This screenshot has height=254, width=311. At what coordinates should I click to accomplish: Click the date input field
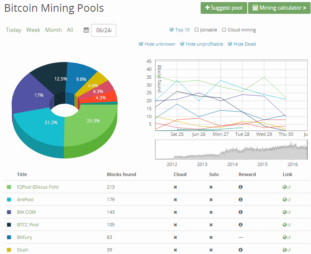click(x=104, y=31)
